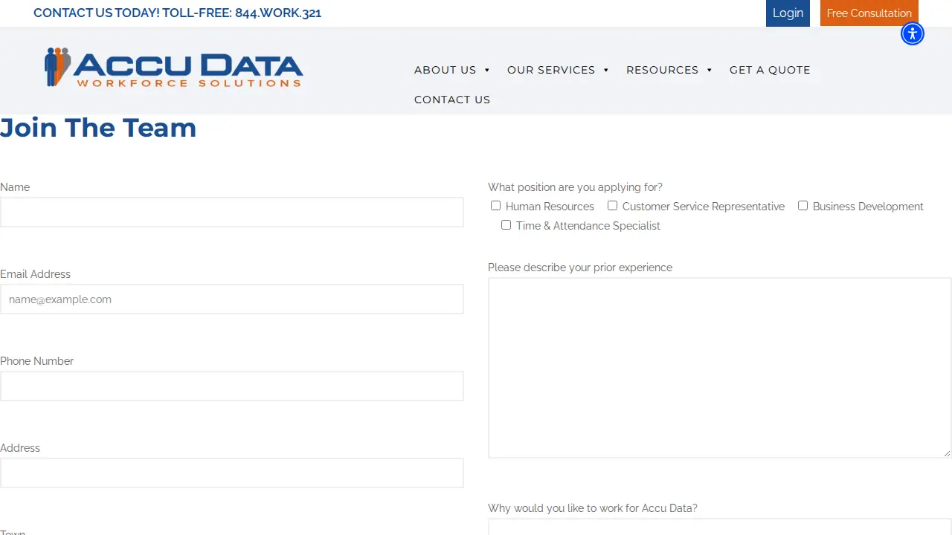This screenshot has height=535, width=952.
Task: Navigate to Contact Us page
Action: coord(452,100)
